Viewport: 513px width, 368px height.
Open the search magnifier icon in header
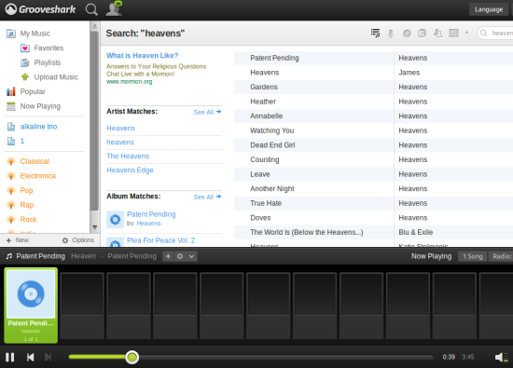(x=91, y=9)
